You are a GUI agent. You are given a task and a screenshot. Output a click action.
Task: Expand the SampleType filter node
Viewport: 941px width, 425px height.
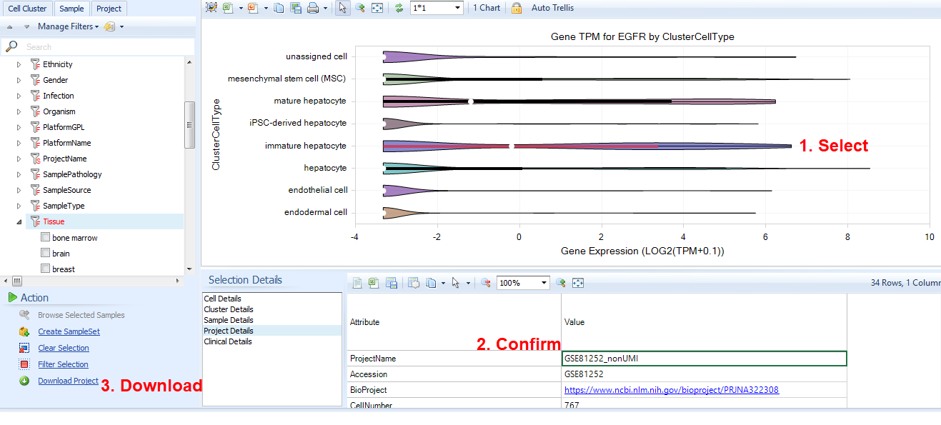pyautogui.click(x=19, y=206)
